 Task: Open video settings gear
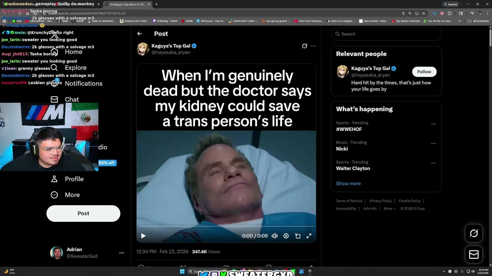point(286,236)
